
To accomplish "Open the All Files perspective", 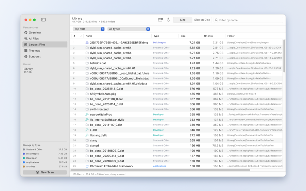I will pyautogui.click(x=45, y=39).
